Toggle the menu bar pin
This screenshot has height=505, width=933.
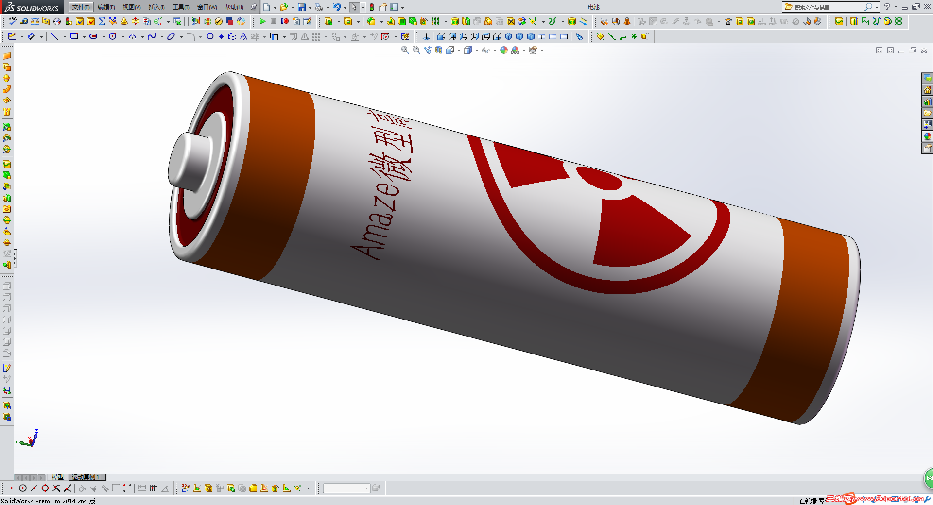(x=254, y=7)
